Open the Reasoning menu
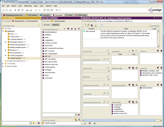This screenshot has height=127, width=164. (x=28, y=6)
